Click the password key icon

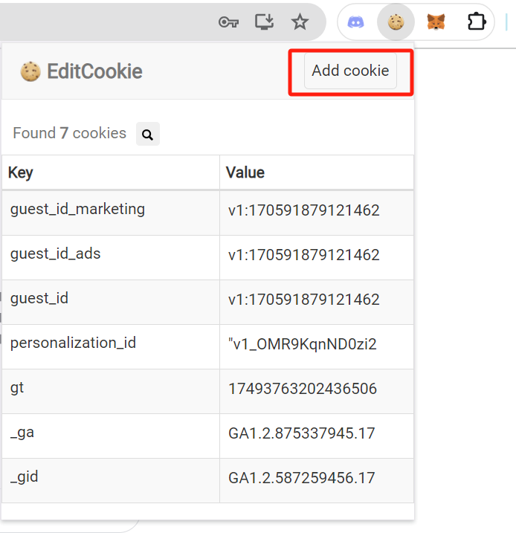pyautogui.click(x=228, y=22)
